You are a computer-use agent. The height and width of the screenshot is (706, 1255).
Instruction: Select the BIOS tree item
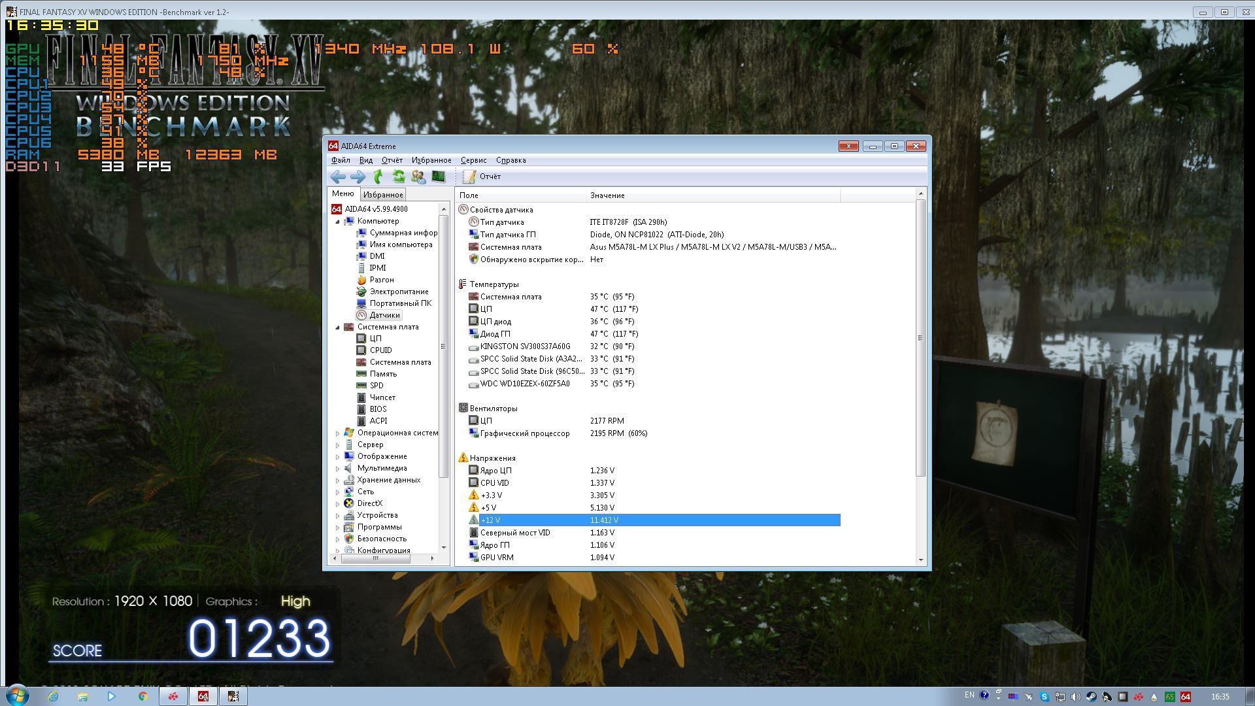[378, 409]
